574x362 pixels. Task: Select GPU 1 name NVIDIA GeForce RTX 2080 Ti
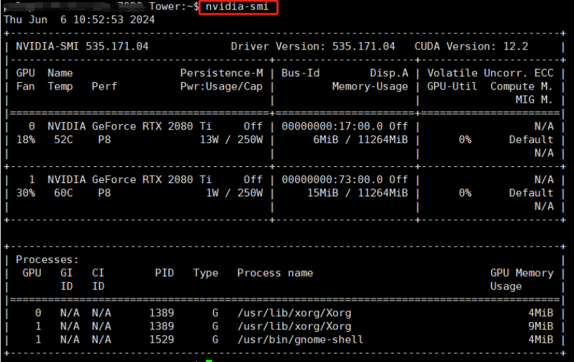[x=130, y=180]
